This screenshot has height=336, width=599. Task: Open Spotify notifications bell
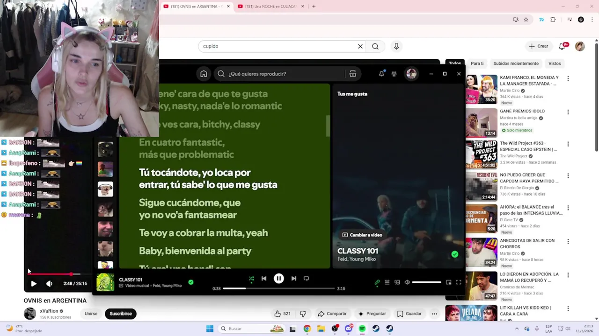[x=381, y=74]
